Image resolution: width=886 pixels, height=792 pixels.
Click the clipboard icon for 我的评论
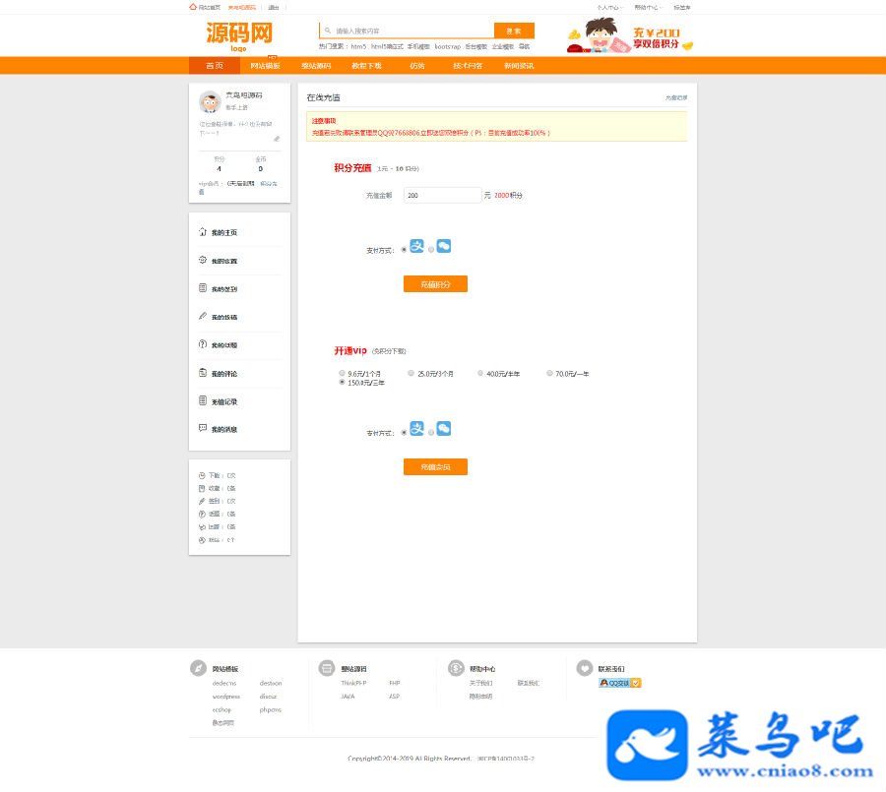(x=203, y=372)
